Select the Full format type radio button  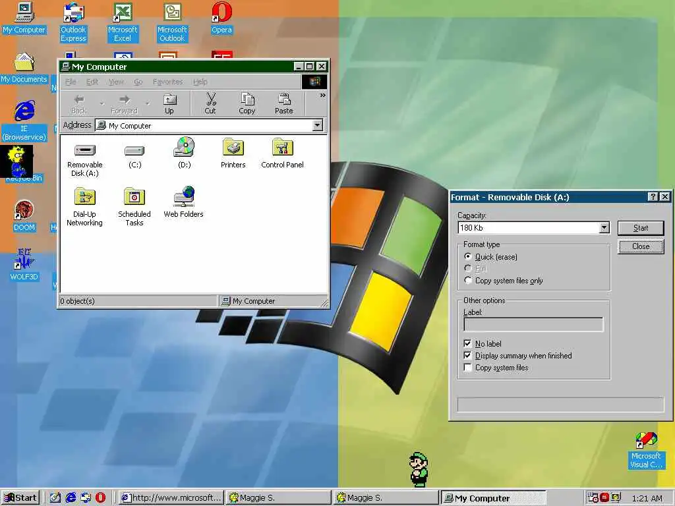(467, 269)
